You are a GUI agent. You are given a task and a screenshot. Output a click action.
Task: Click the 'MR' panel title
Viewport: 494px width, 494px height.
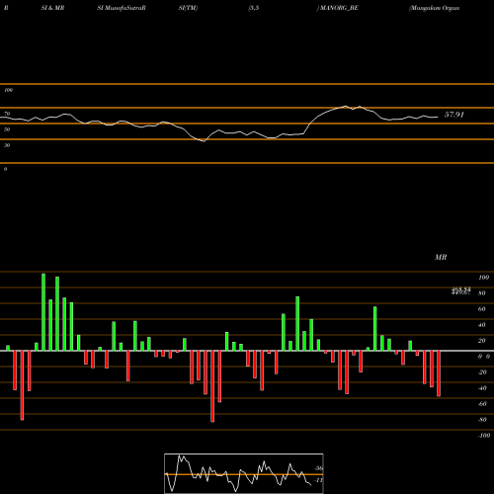point(441,257)
